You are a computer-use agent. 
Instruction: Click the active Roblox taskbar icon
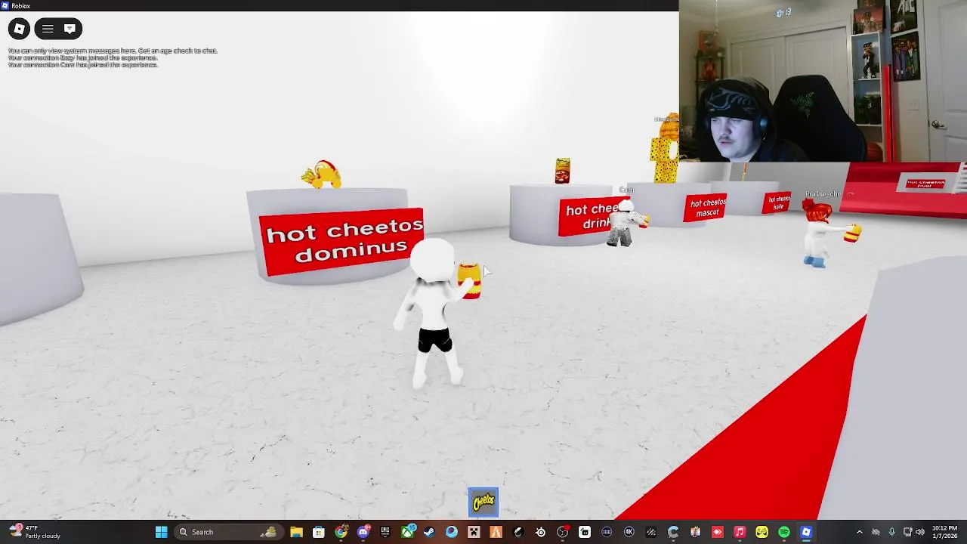pyautogui.click(x=806, y=532)
